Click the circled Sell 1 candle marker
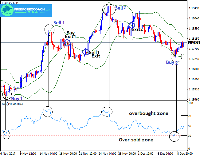The width and height of the screenshot is (200, 158). click(x=49, y=30)
